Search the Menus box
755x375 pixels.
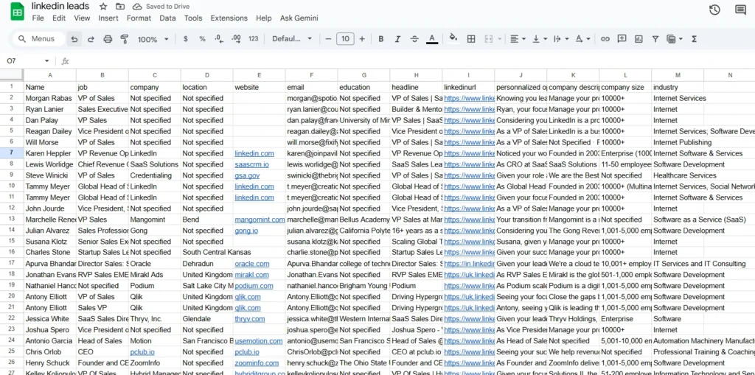coord(38,39)
